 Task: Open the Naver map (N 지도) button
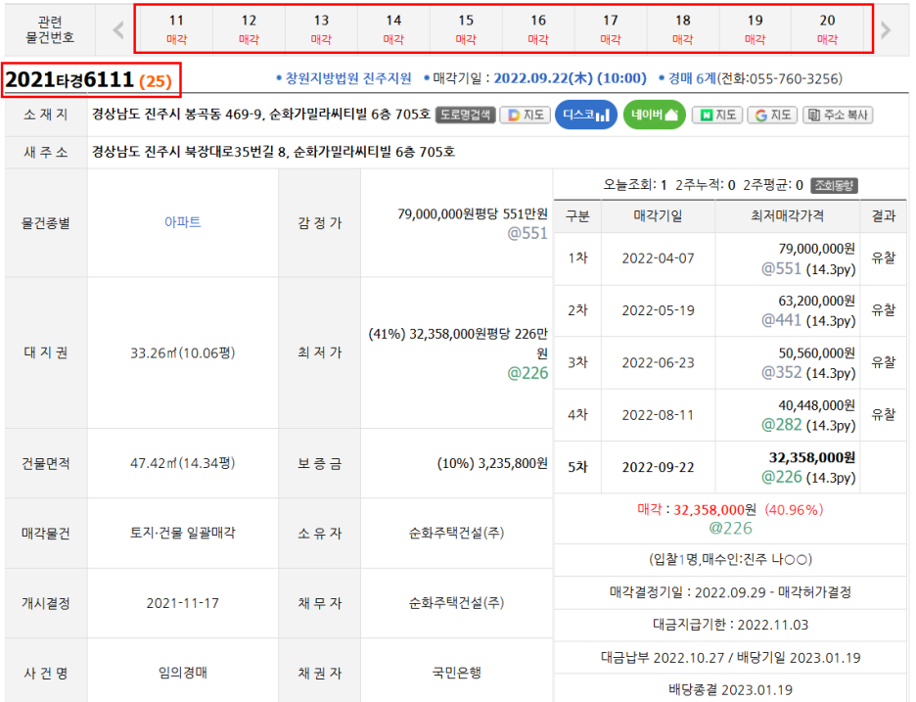[x=717, y=115]
